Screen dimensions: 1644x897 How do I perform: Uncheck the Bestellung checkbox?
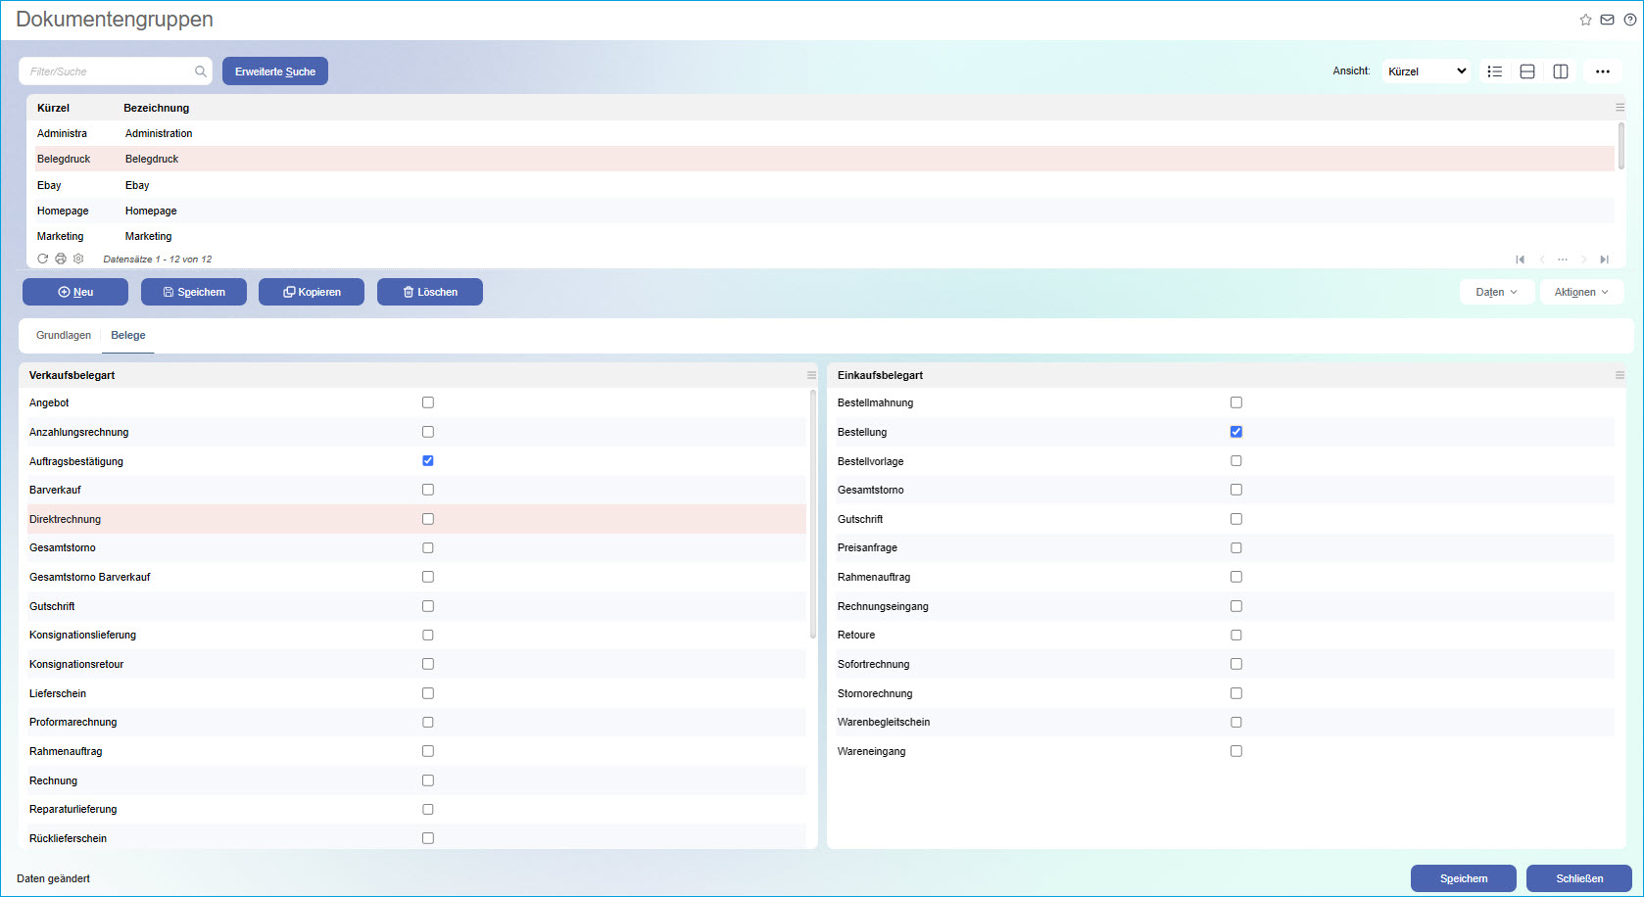coord(1236,432)
